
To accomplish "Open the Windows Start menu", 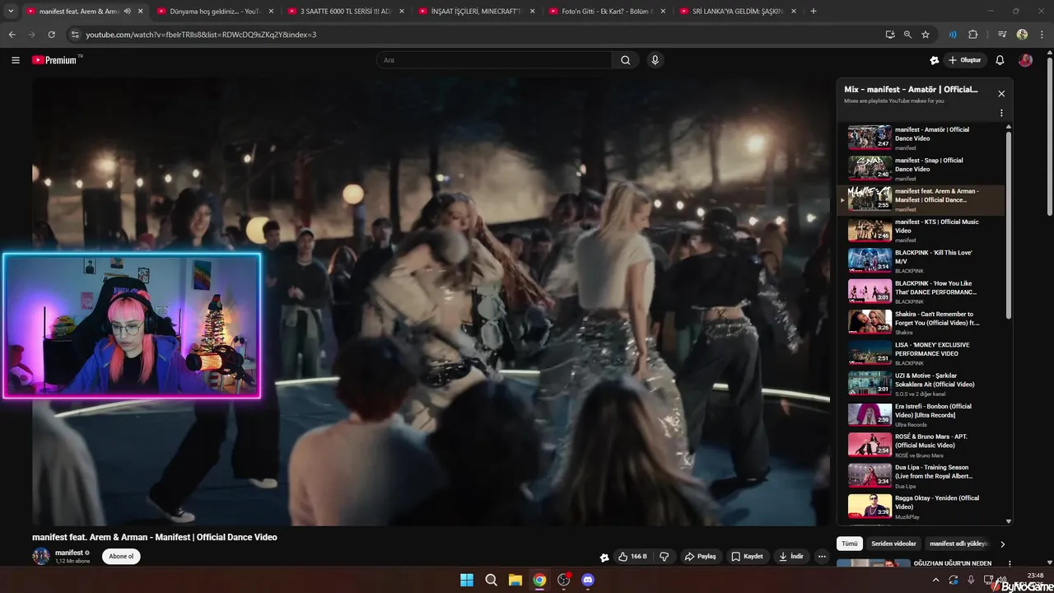I will coord(467,580).
